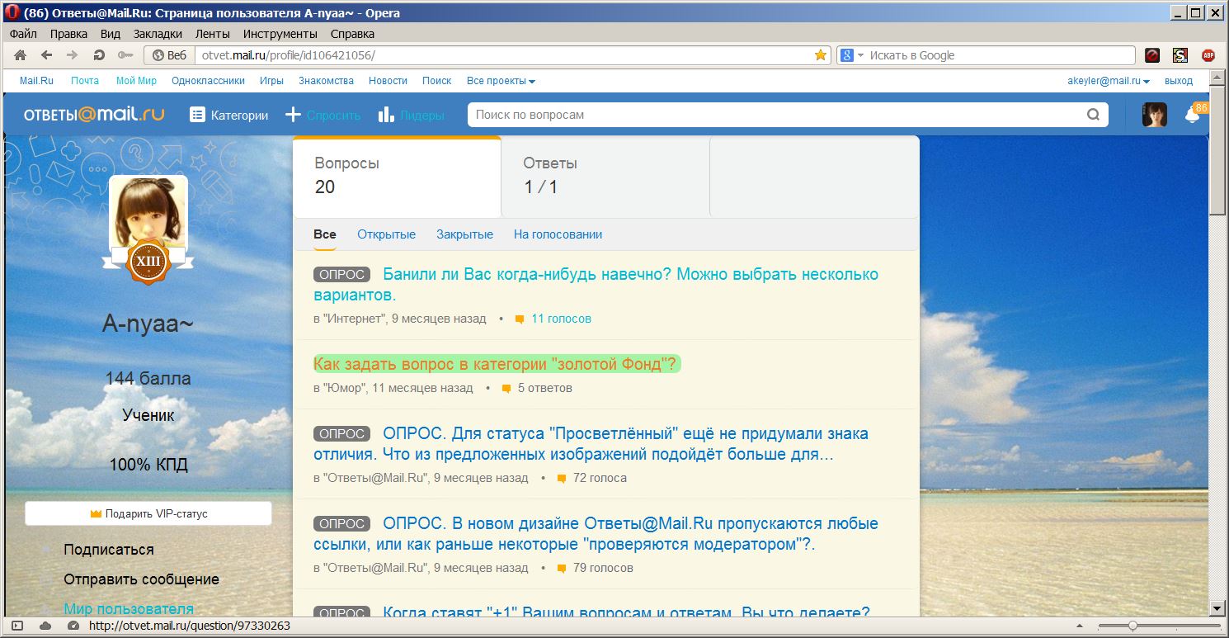Open the Файл menu
The height and width of the screenshot is (638, 1229).
(23, 34)
